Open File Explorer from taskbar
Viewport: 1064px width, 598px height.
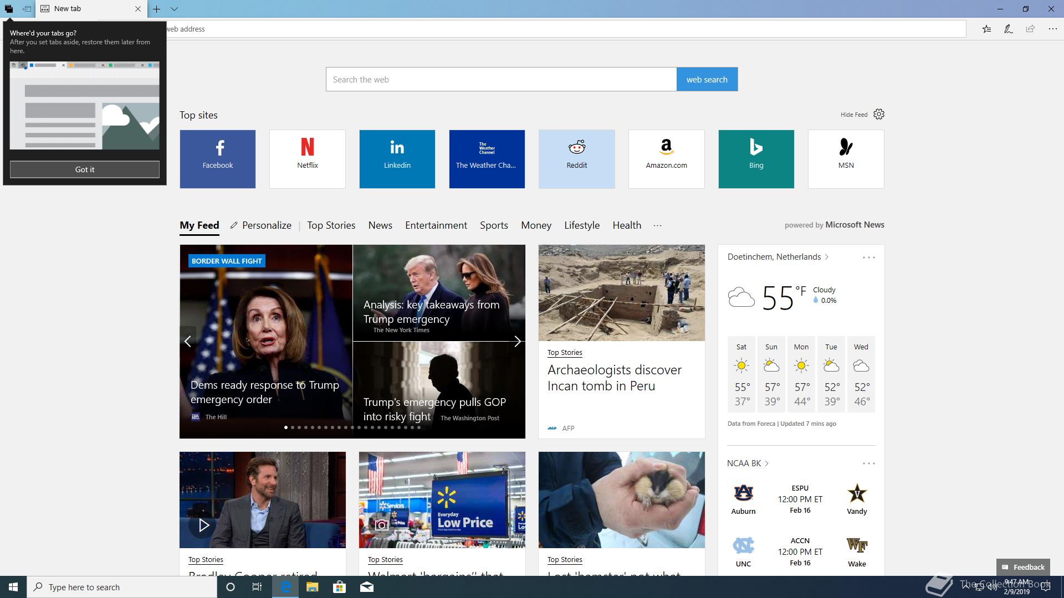[x=312, y=587]
